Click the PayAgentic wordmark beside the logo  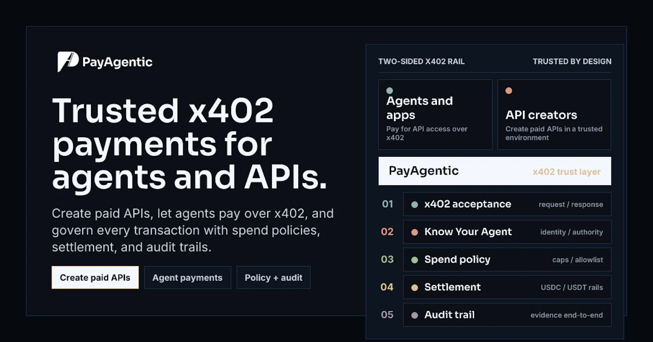[x=118, y=62]
